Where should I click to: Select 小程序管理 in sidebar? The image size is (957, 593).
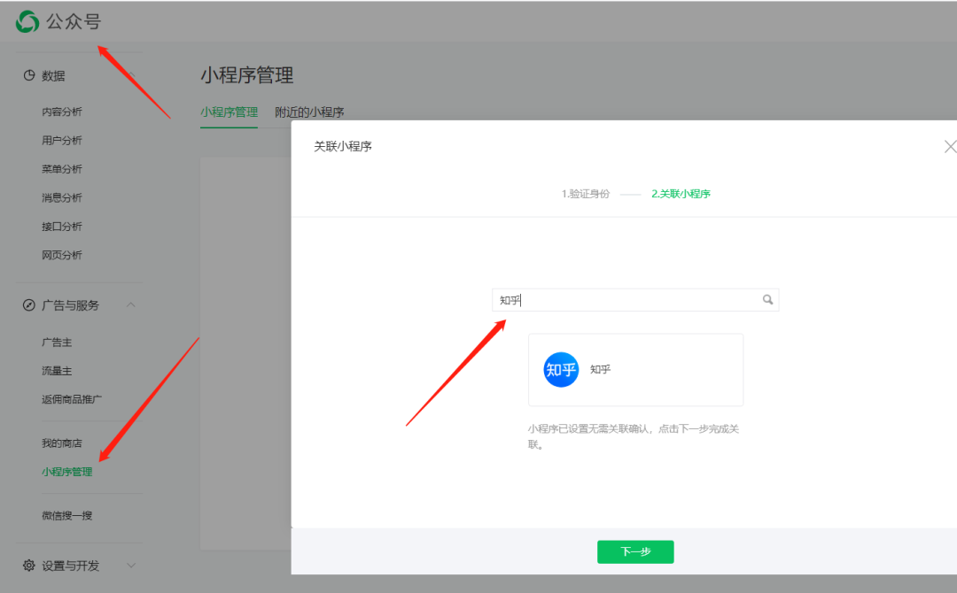click(x=67, y=472)
